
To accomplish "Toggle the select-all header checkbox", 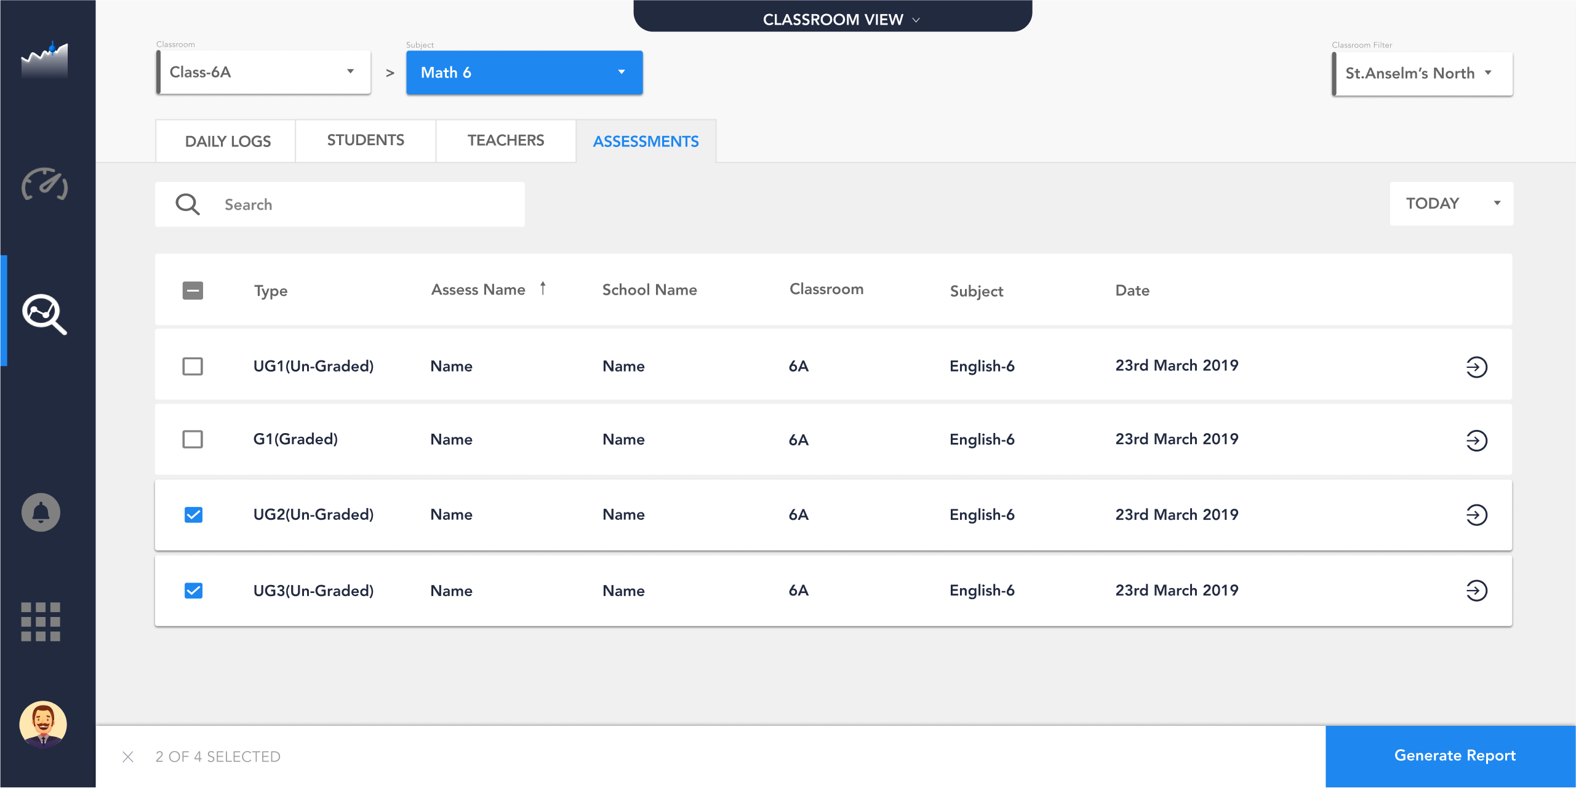I will pyautogui.click(x=193, y=290).
